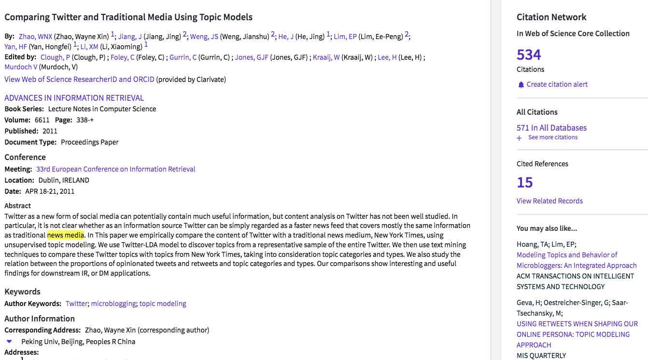Image resolution: width=648 pixels, height=360 pixels.
Task: Open editor link Clough, P
Action: [x=55, y=57]
